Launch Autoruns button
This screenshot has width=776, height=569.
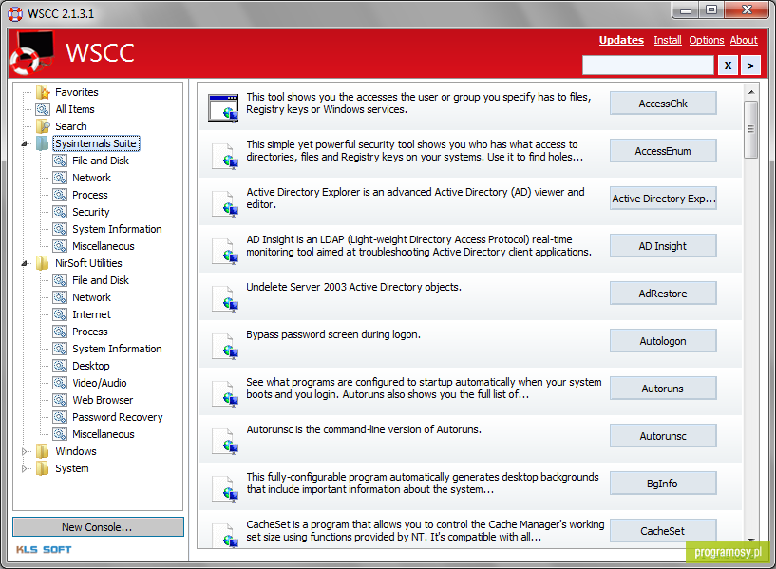point(663,389)
